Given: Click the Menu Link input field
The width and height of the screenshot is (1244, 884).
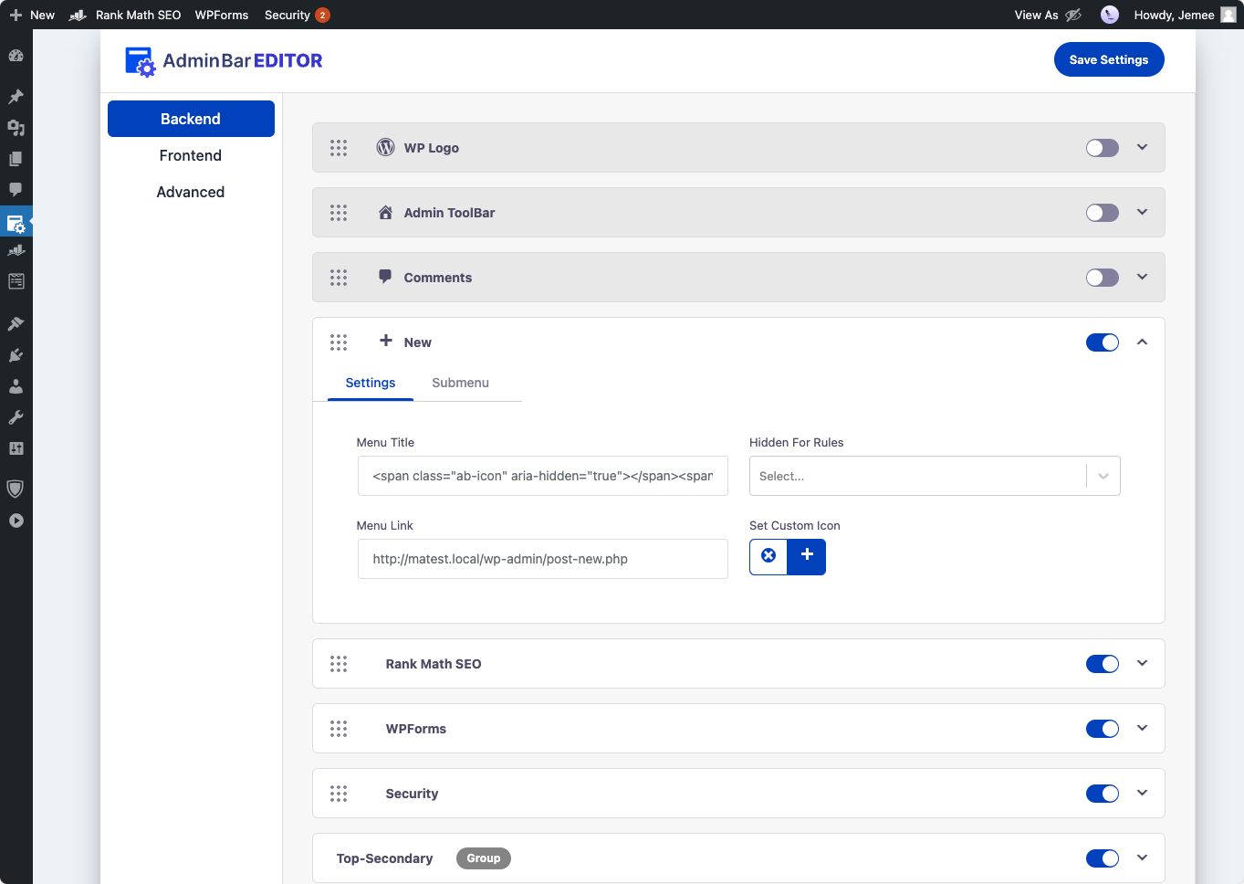Looking at the screenshot, I should 543,559.
